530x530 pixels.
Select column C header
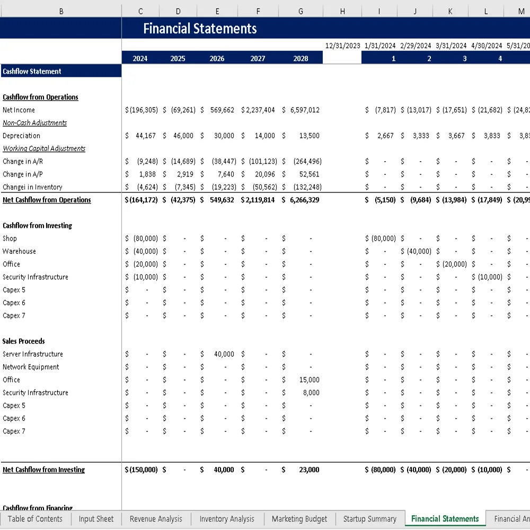[x=140, y=11]
